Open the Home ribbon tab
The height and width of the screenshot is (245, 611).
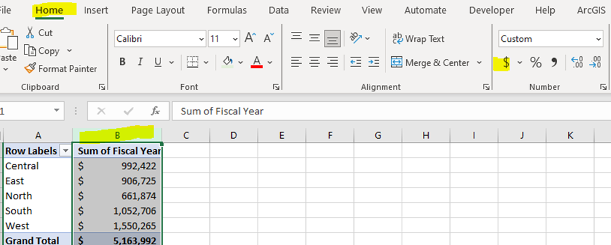coord(49,10)
